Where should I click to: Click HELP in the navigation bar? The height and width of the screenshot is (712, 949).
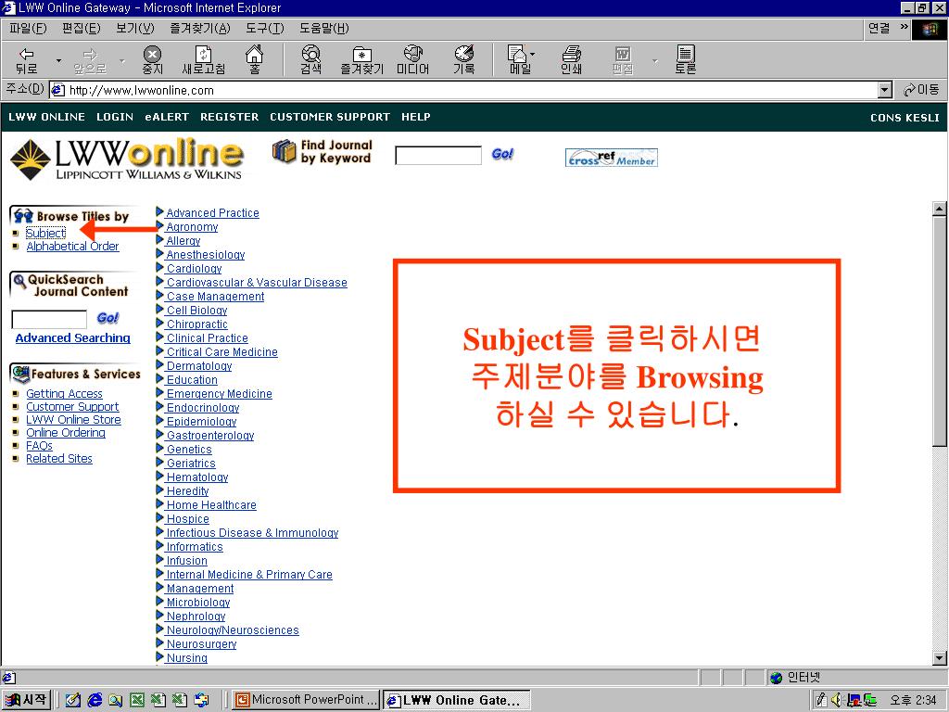(x=416, y=117)
